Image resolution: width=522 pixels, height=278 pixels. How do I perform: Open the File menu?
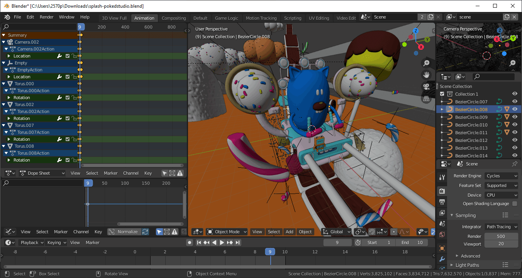pyautogui.click(x=17, y=17)
